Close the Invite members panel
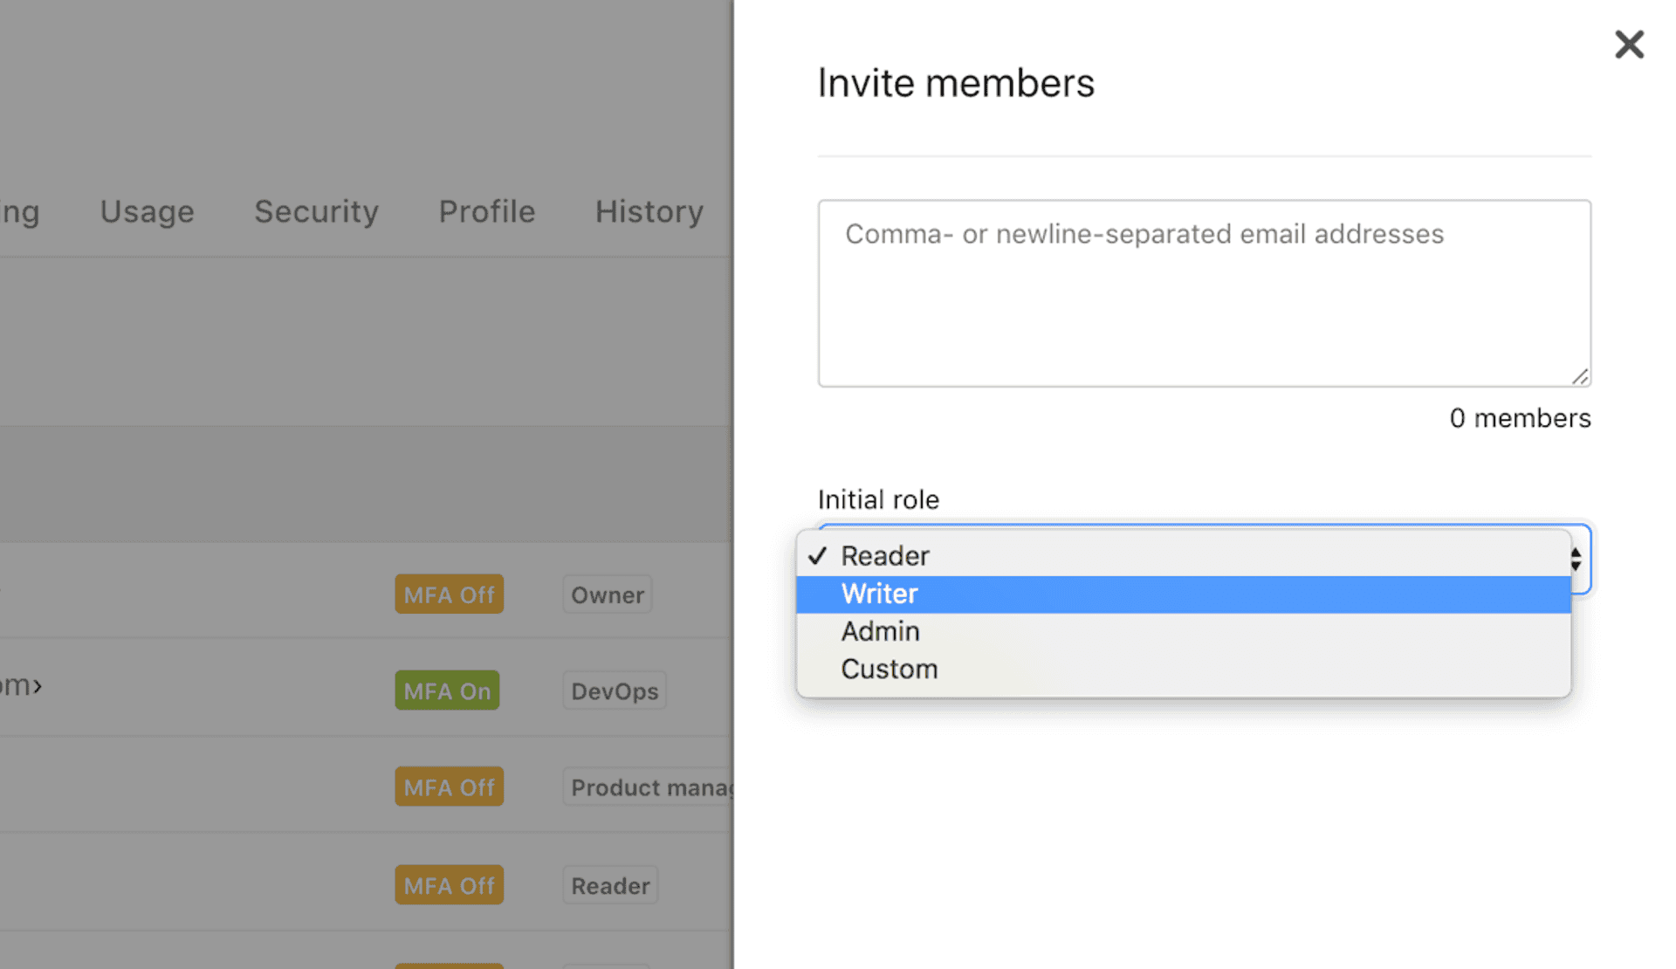This screenshot has width=1676, height=969. coord(1629,45)
